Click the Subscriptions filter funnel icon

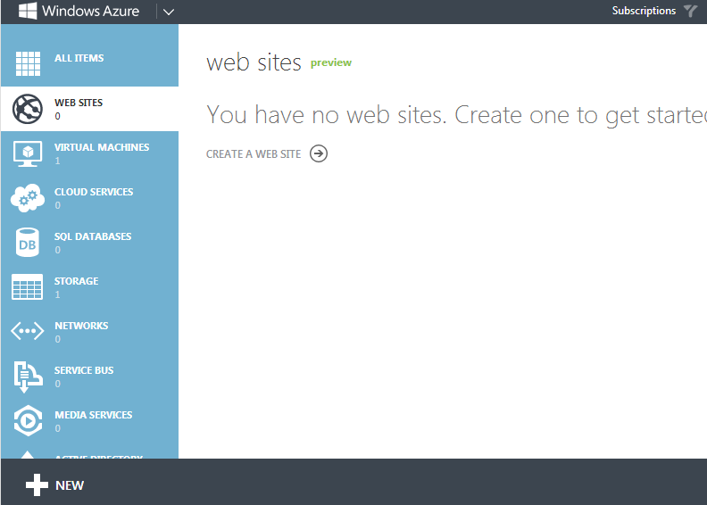click(x=690, y=12)
